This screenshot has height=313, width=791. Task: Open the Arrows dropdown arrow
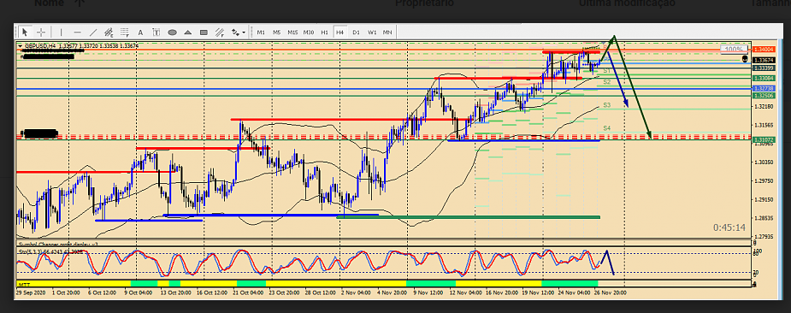pyautogui.click(x=245, y=32)
